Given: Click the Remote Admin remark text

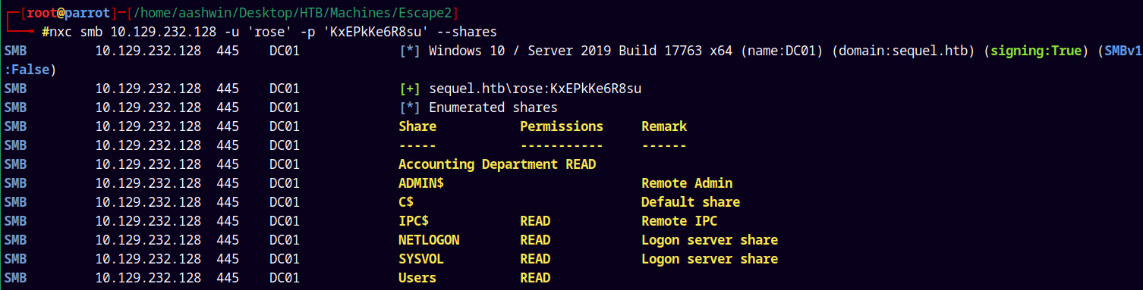Looking at the screenshot, I should 687,183.
